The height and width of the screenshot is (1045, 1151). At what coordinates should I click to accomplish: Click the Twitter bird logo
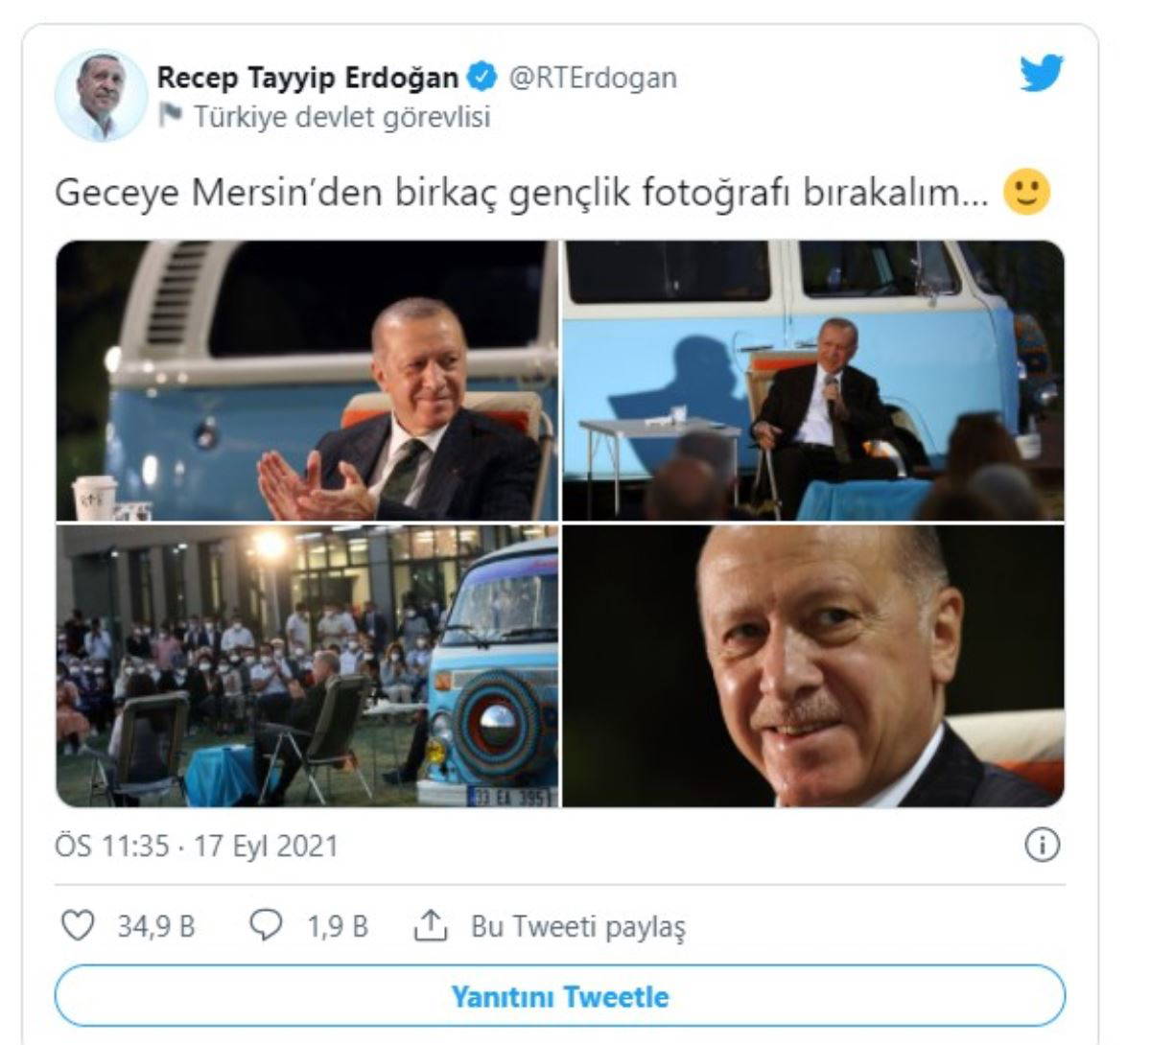1042,74
